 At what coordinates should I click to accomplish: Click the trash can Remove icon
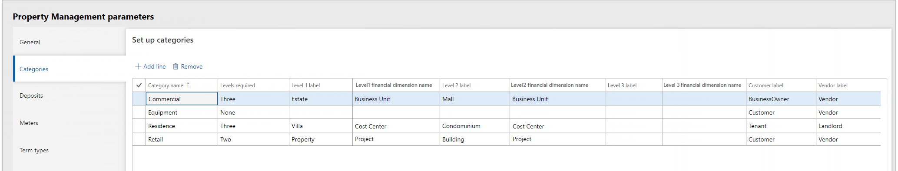[176, 66]
